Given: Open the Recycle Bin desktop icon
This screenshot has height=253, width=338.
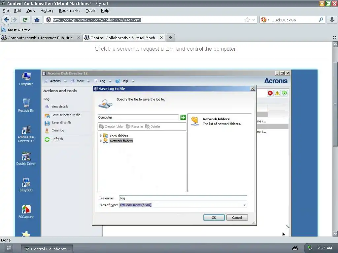Looking at the screenshot, I should tap(26, 105).
